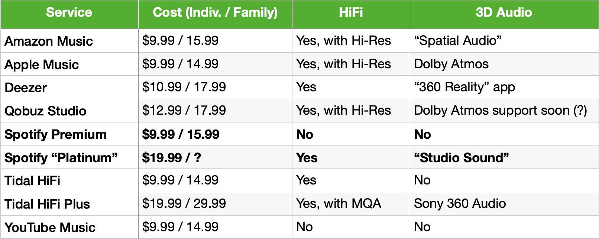Click the Spotify Premium row label
The height and width of the screenshot is (239, 599).
(69, 134)
